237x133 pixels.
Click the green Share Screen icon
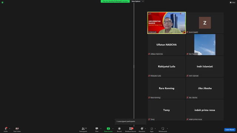(109, 129)
